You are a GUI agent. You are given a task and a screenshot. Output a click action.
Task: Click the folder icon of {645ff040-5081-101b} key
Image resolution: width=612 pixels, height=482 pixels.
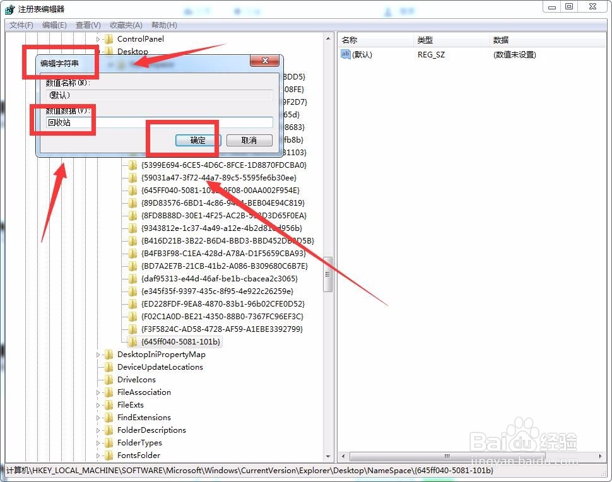pyautogui.click(x=133, y=342)
